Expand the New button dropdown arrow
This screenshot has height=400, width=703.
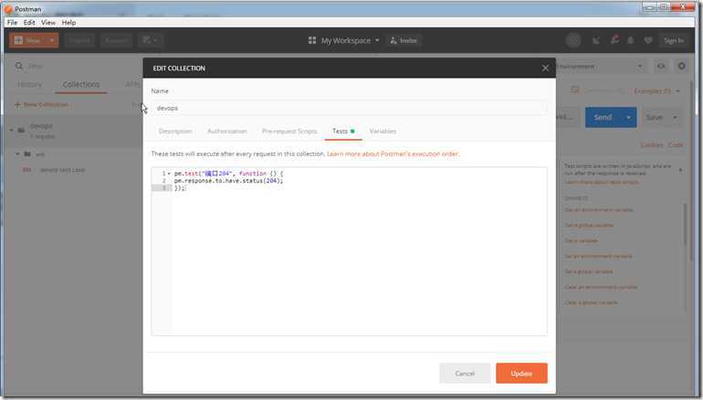click(52, 40)
